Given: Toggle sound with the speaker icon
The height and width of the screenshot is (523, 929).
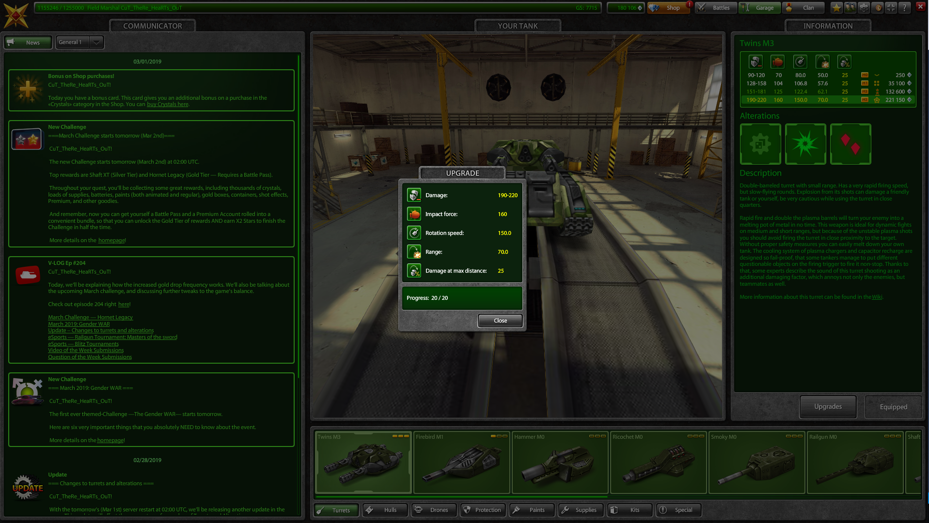Looking at the screenshot, I should coord(877,8).
